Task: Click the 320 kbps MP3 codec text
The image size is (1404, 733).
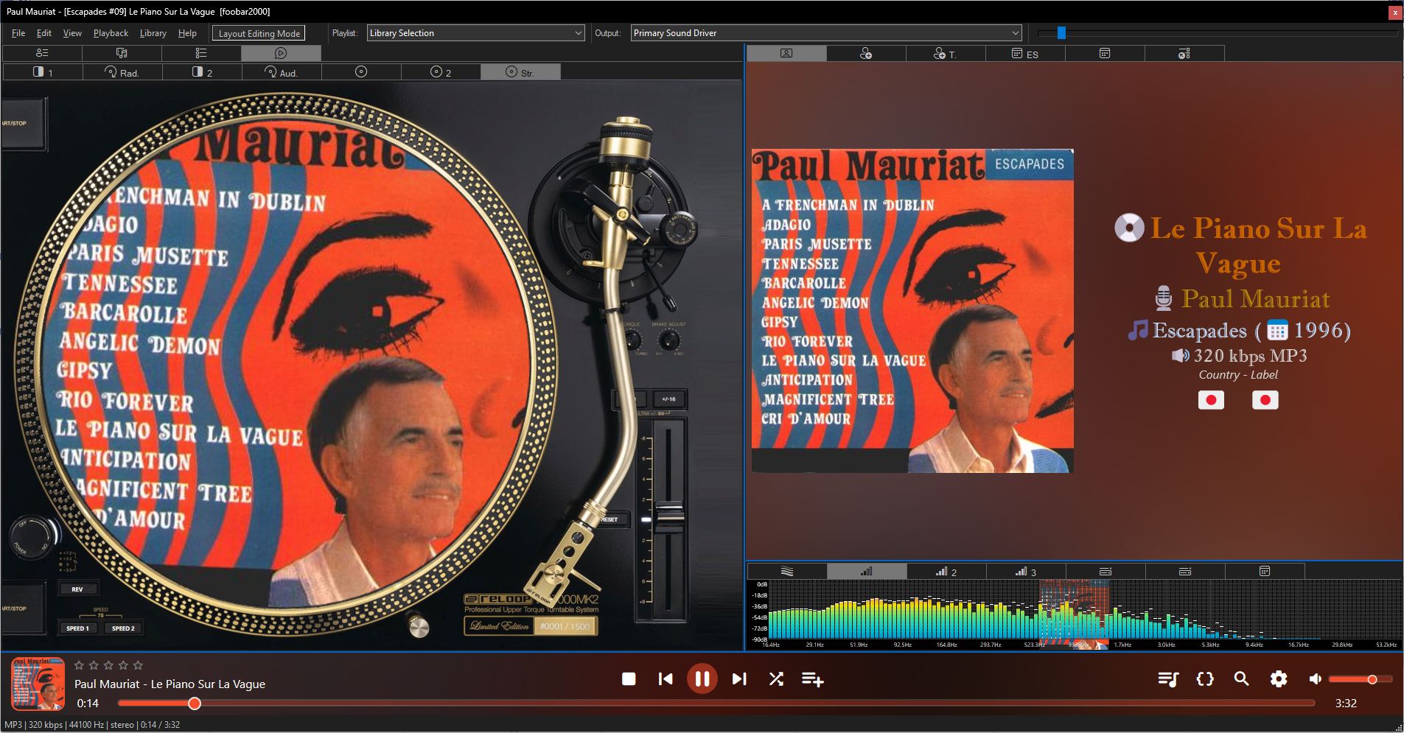Action: (x=1250, y=356)
